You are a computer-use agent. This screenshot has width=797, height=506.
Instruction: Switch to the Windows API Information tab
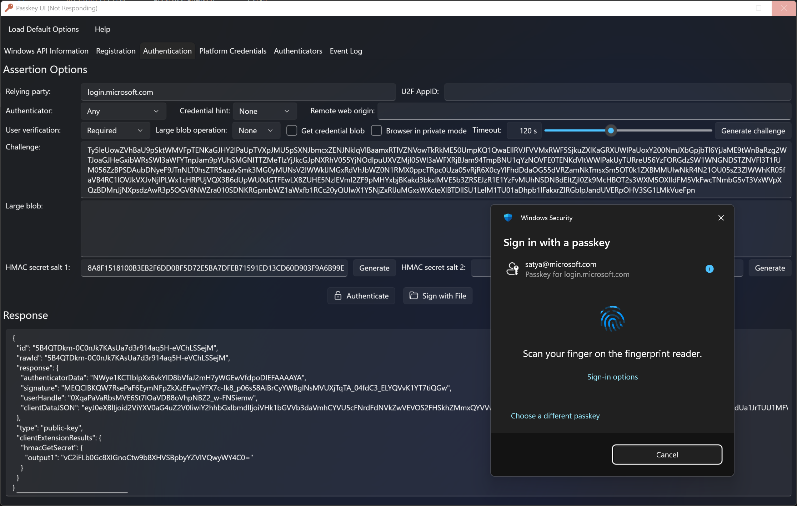tap(46, 51)
